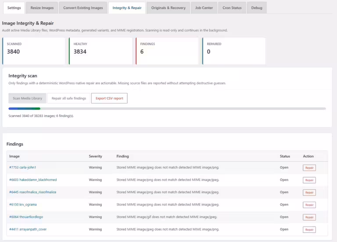Click the Status column header
Viewport: 337px width, 242px height.
click(285, 156)
